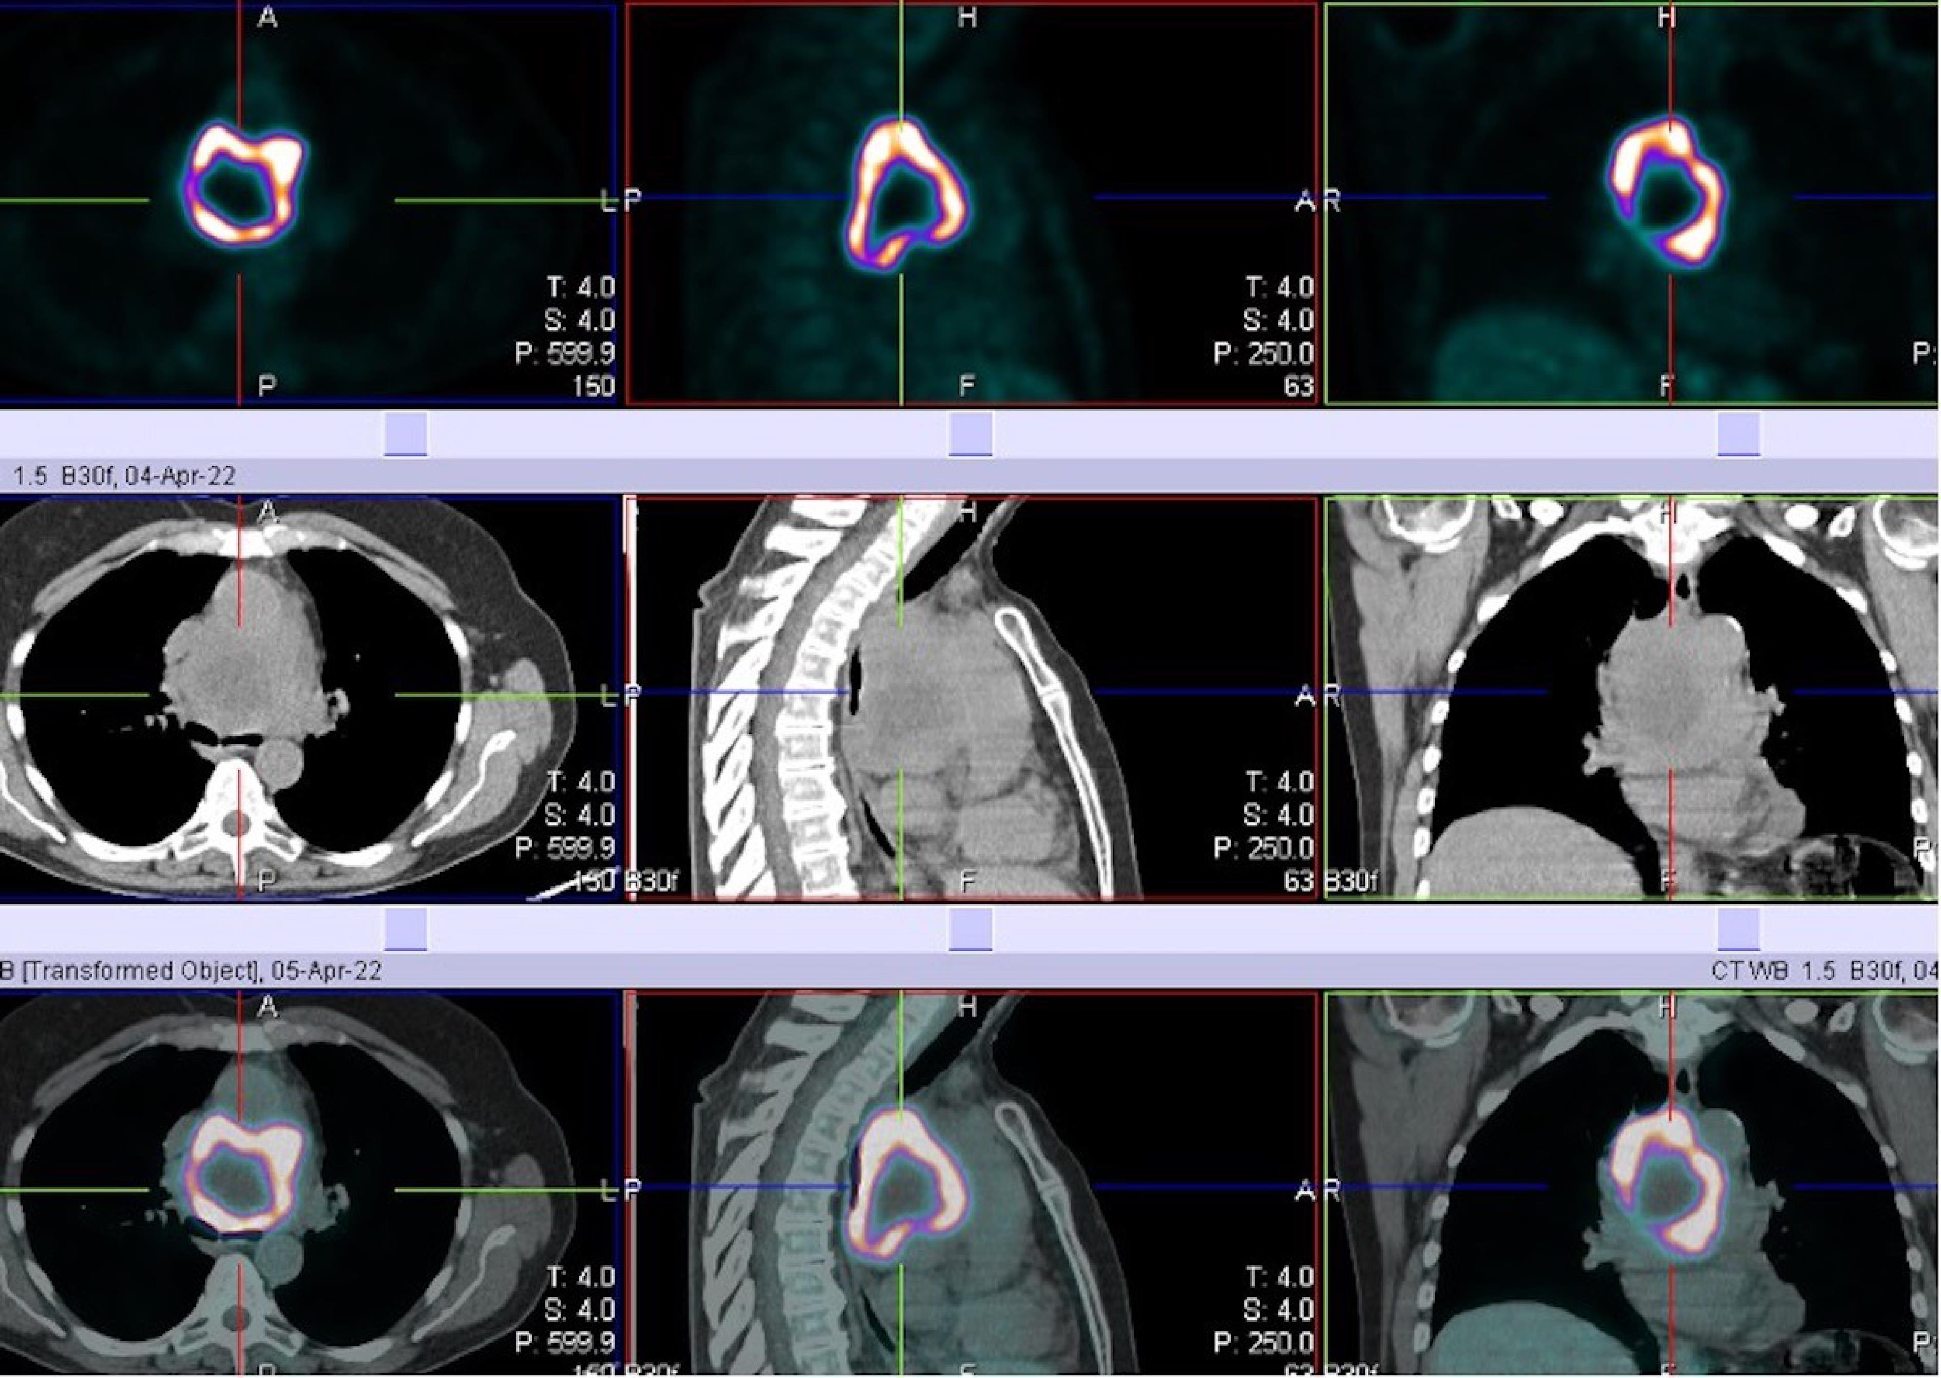Viewport: 1941px width, 1378px height.
Task: Click slider thumb below coronal PET view
Action: 1738,436
